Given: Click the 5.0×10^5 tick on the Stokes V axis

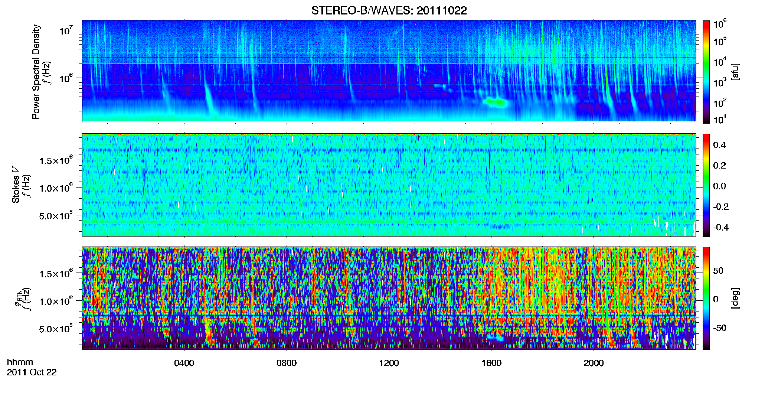Looking at the screenshot, I should (56, 216).
